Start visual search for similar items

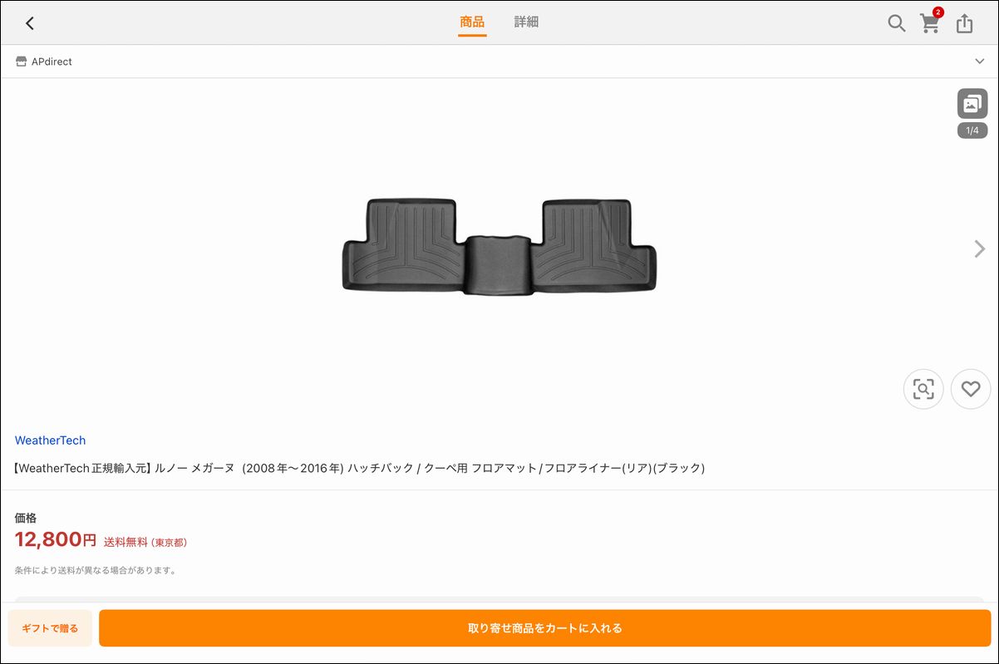point(923,389)
